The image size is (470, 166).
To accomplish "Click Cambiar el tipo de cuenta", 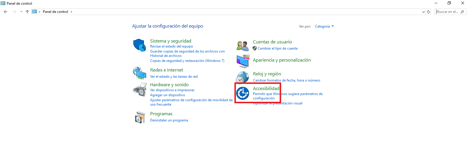I will coord(278,48).
